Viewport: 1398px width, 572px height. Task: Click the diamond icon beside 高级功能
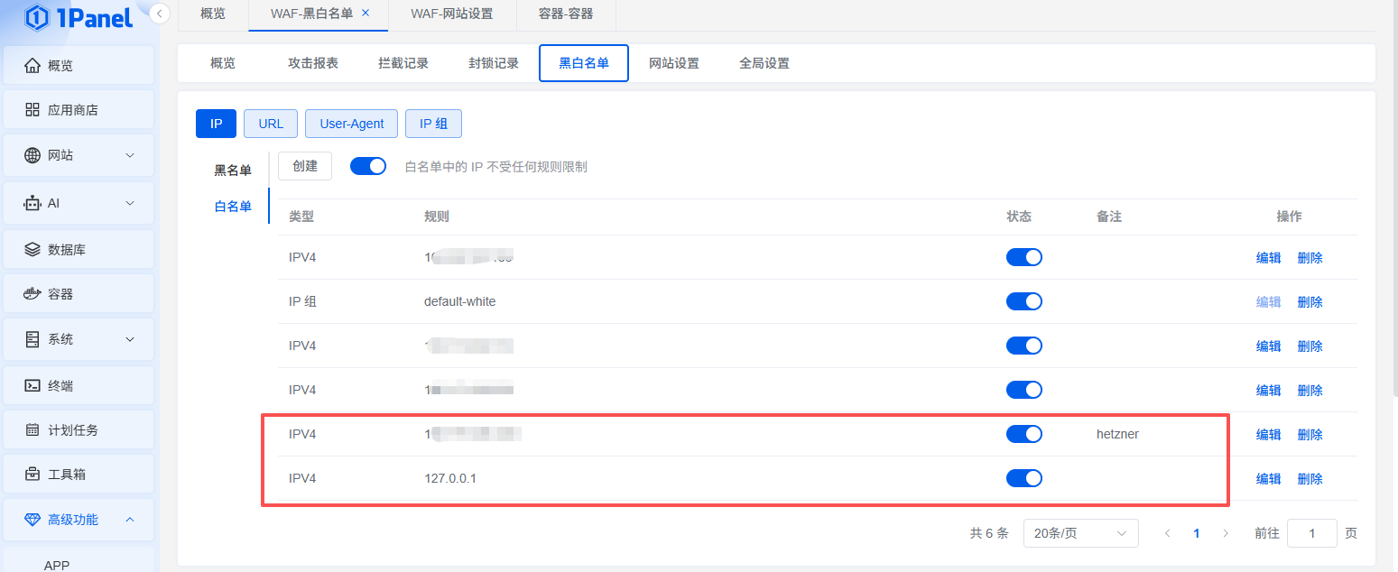(32, 520)
